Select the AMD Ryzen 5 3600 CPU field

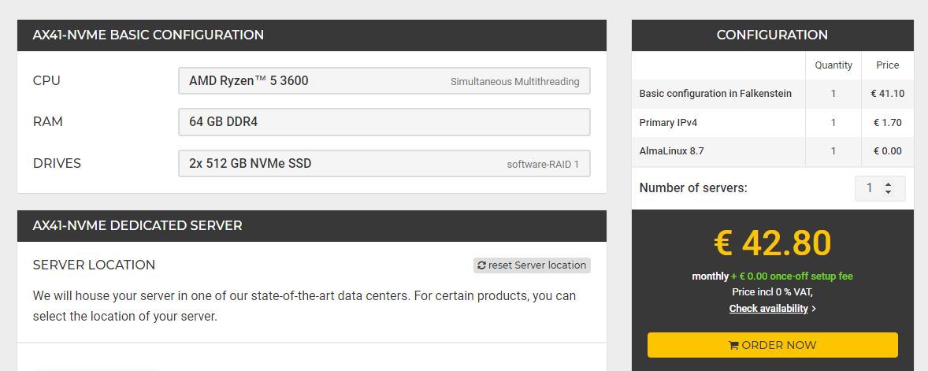(384, 80)
